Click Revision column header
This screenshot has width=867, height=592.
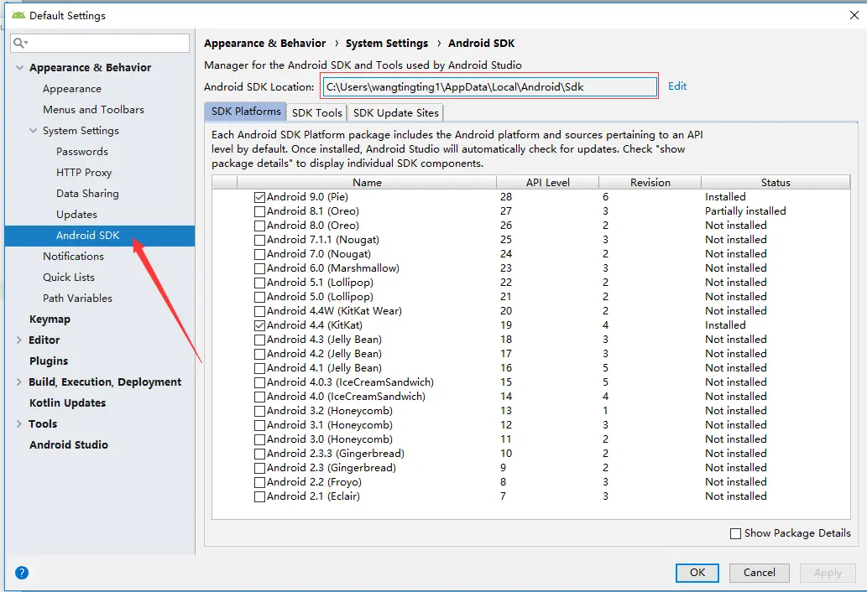(650, 182)
